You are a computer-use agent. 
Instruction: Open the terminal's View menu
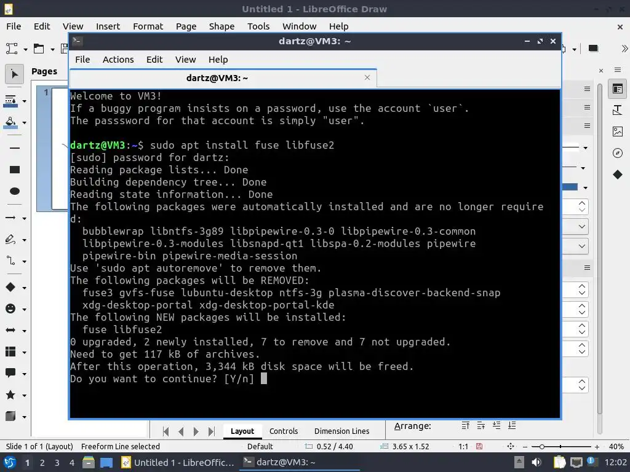pyautogui.click(x=185, y=60)
